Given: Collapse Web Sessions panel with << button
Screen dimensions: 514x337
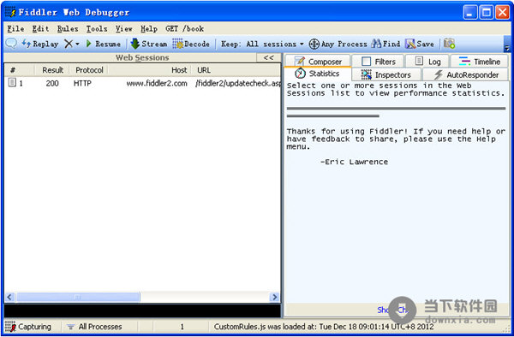Looking at the screenshot, I should click(x=268, y=58).
